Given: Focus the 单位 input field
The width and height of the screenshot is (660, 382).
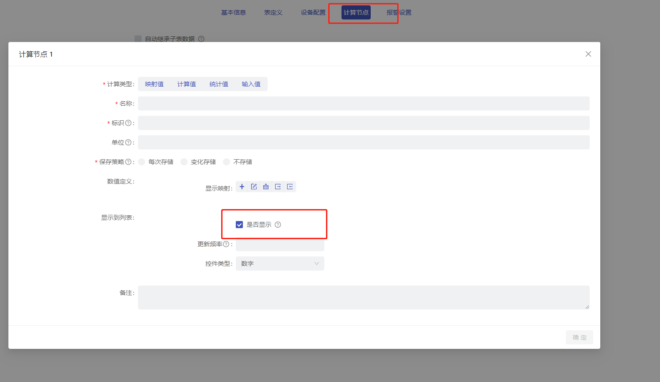Looking at the screenshot, I should coord(364,142).
